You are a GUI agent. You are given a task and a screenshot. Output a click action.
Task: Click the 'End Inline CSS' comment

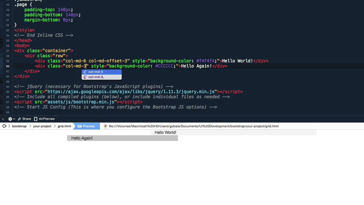click(x=44, y=35)
